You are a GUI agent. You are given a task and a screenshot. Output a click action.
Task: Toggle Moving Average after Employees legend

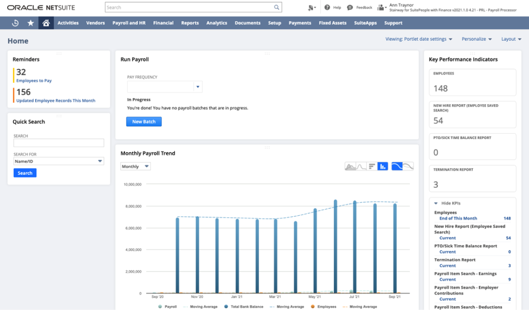tap(360, 307)
